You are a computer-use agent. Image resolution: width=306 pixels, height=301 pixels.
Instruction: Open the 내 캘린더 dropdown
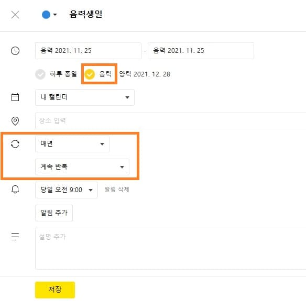(85, 97)
